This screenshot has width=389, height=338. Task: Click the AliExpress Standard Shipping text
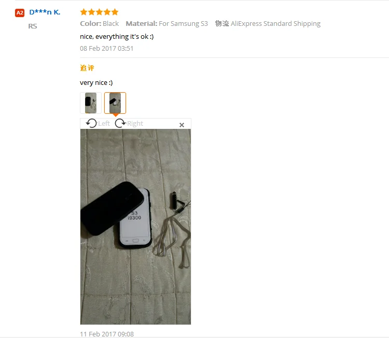275,23
